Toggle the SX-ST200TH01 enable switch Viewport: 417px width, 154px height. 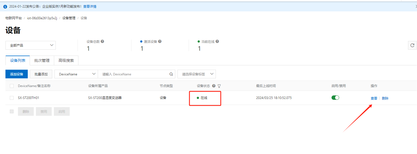[335, 98]
